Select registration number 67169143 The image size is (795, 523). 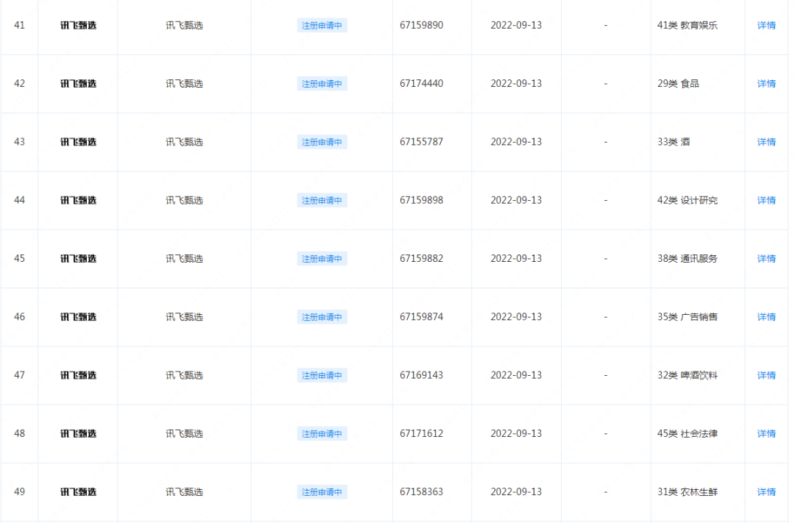tap(421, 375)
